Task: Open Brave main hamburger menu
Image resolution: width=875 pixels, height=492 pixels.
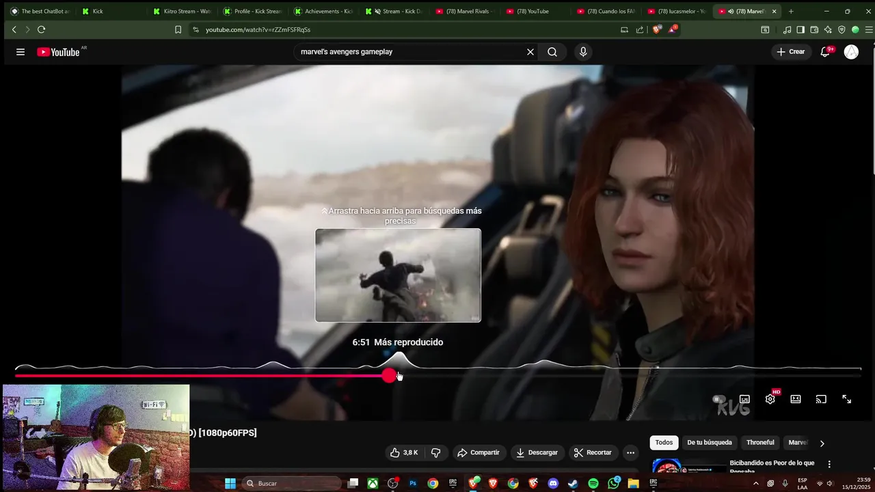Action: 869,29
